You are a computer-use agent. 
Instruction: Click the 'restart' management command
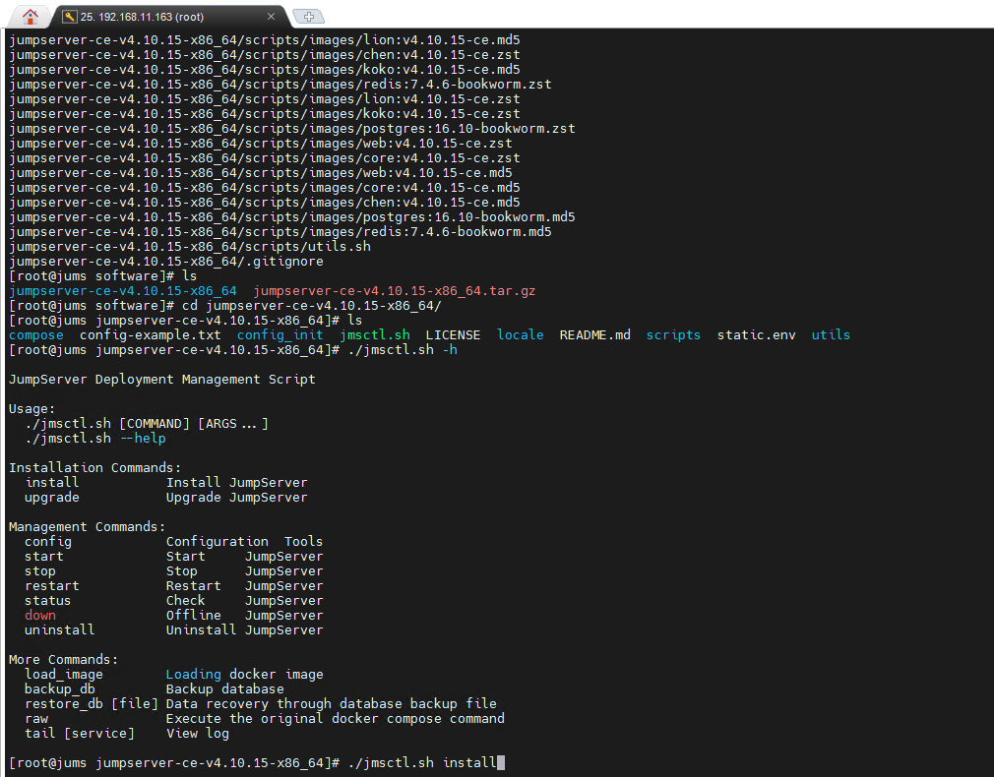coord(52,586)
